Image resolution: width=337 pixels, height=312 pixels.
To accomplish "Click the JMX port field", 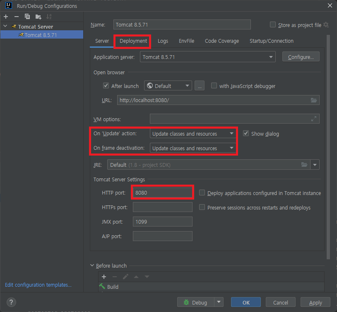I will (162, 222).
